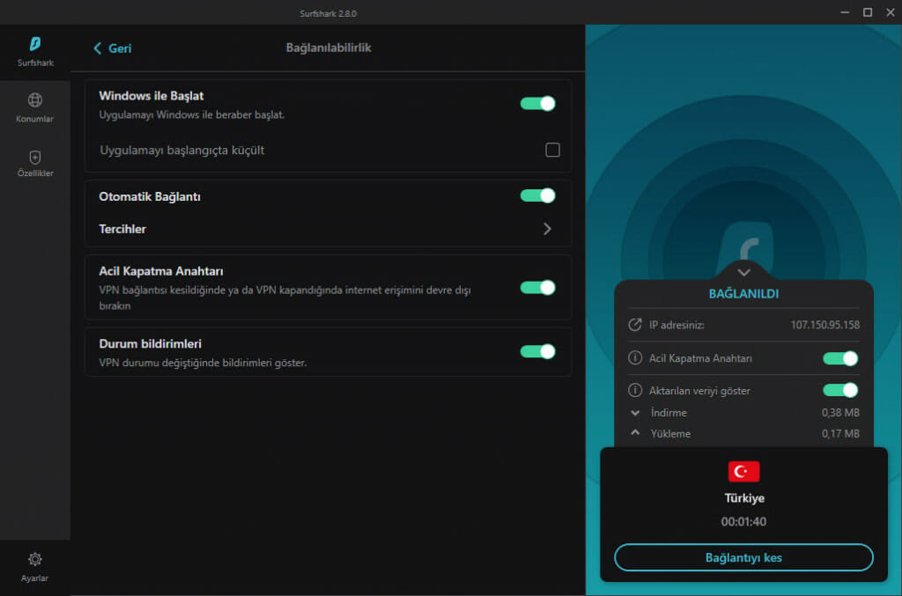Viewport: 902px width, 596px height.
Task: Click the Yükleme upload arrow icon
Action: point(635,432)
